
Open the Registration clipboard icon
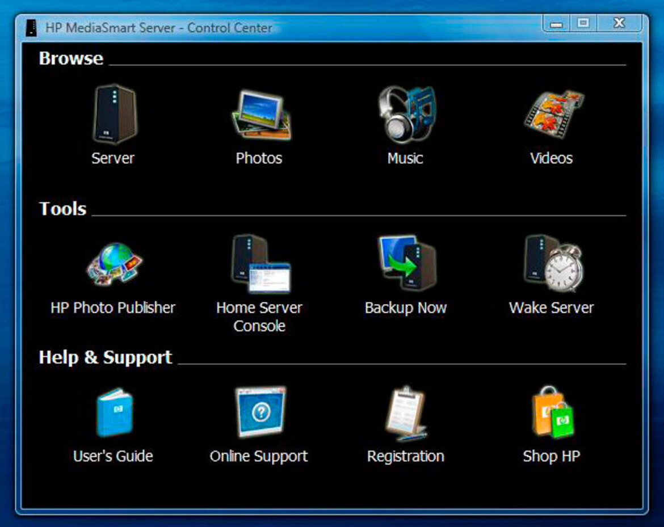pyautogui.click(x=406, y=413)
